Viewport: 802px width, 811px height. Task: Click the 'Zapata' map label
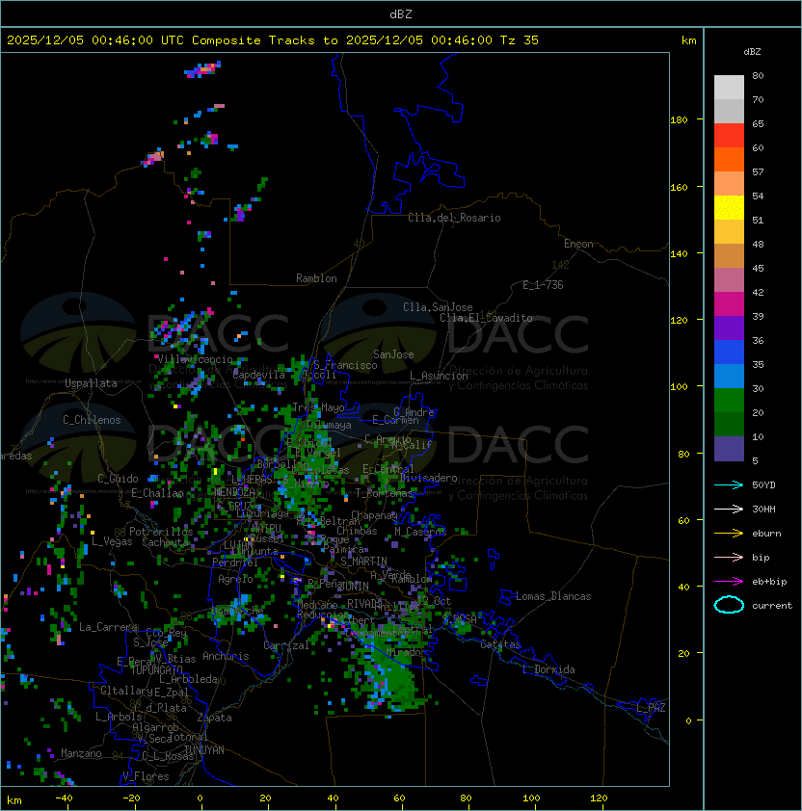[214, 718]
